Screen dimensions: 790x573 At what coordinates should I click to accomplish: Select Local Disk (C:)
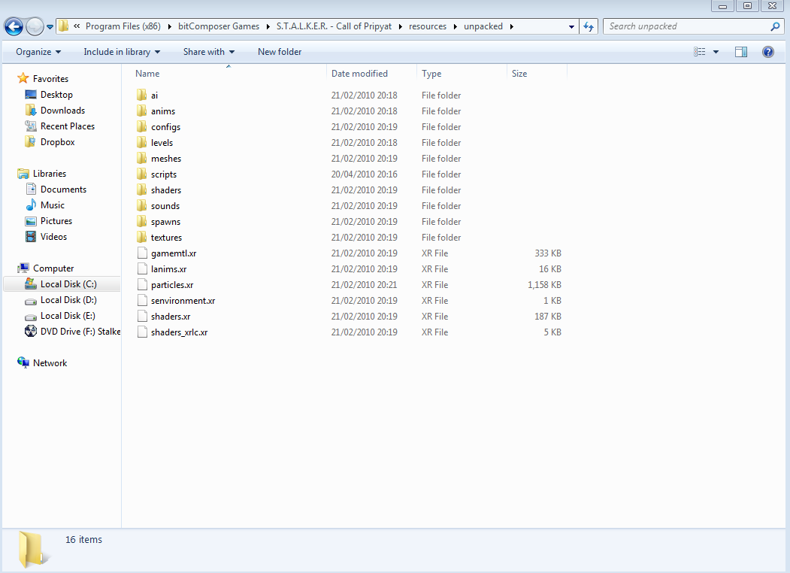click(x=68, y=284)
